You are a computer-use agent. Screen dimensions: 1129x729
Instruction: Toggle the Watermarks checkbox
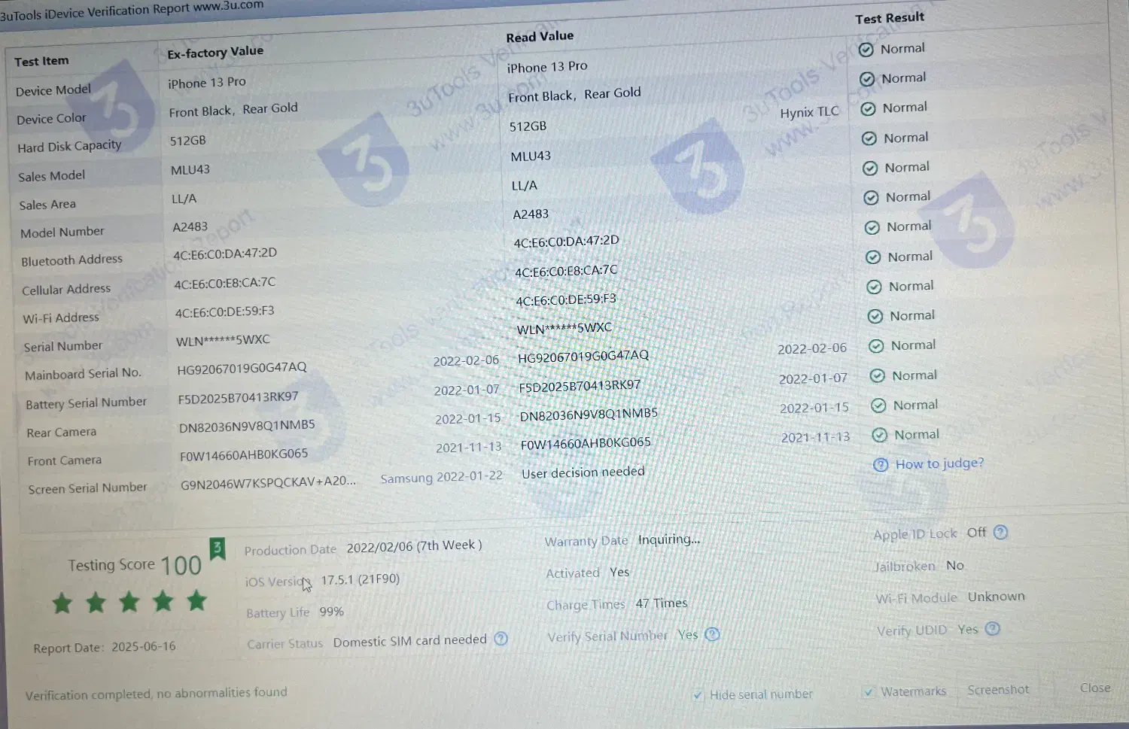(x=869, y=691)
